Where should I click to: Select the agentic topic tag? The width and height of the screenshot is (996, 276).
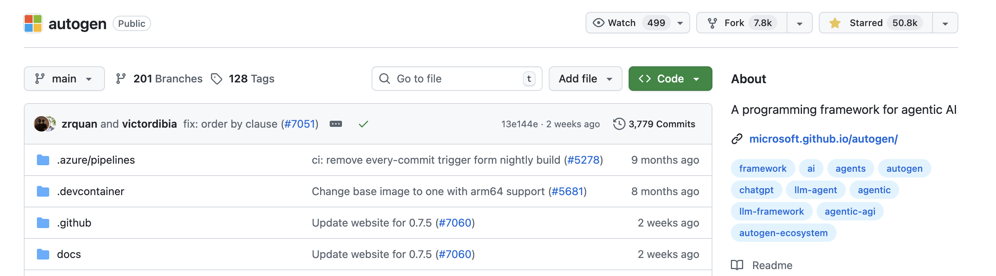tap(874, 190)
